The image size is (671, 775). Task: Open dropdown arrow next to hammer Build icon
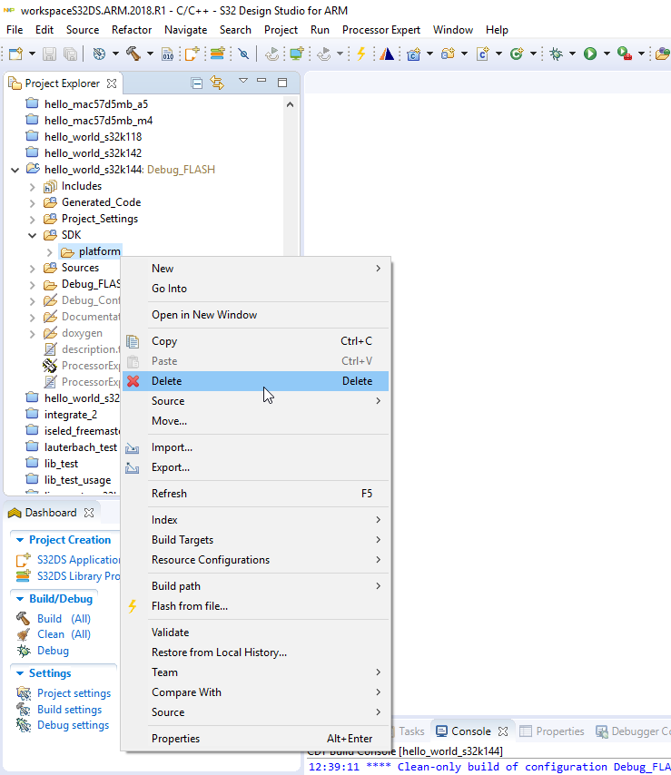point(150,54)
